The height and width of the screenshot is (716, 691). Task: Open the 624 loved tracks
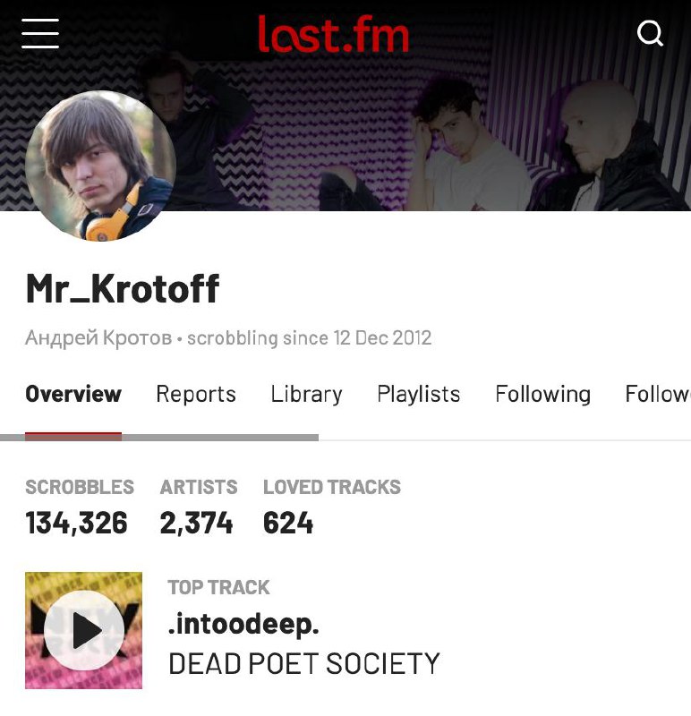288,523
